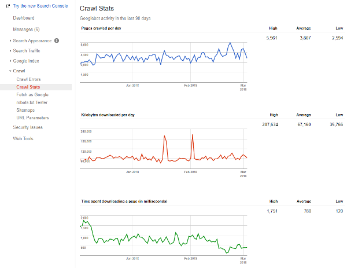
Task: Go to the Dashboard page
Action: coord(24,19)
